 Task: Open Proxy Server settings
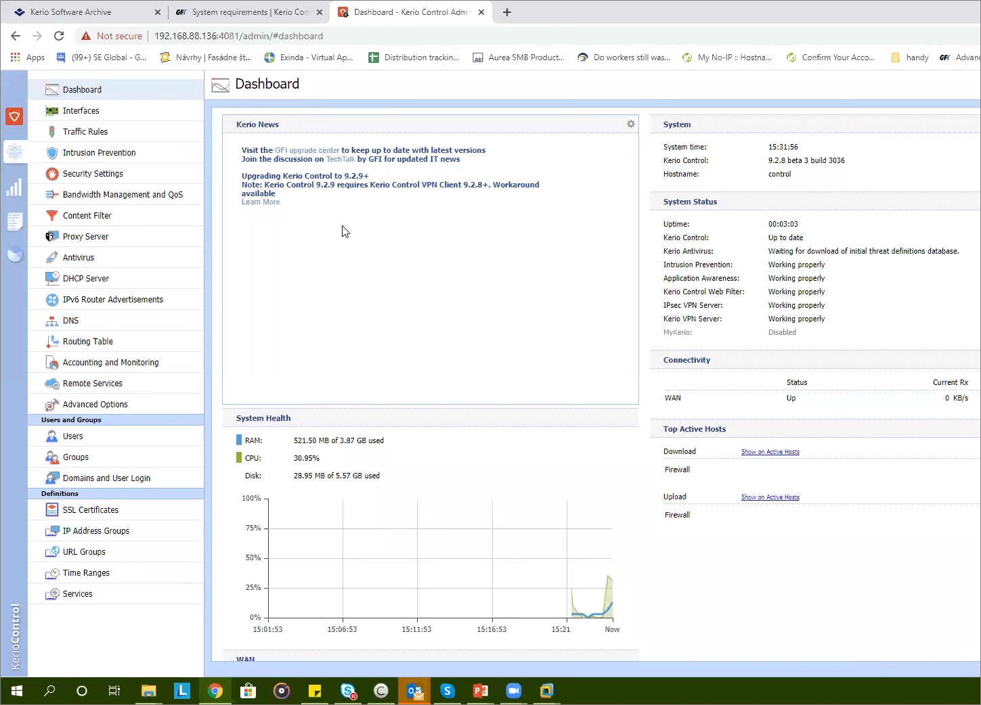(x=116, y=236)
